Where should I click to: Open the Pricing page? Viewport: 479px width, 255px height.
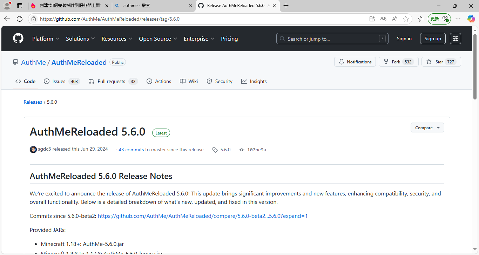pos(229,39)
